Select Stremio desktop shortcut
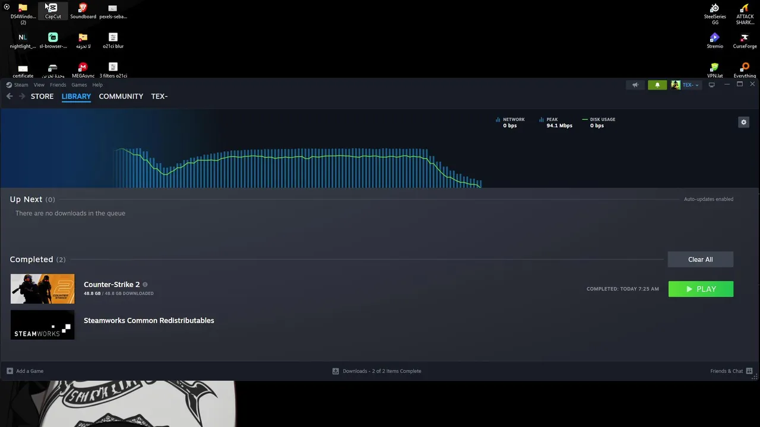Screen dimensions: 760x427 coord(715,41)
